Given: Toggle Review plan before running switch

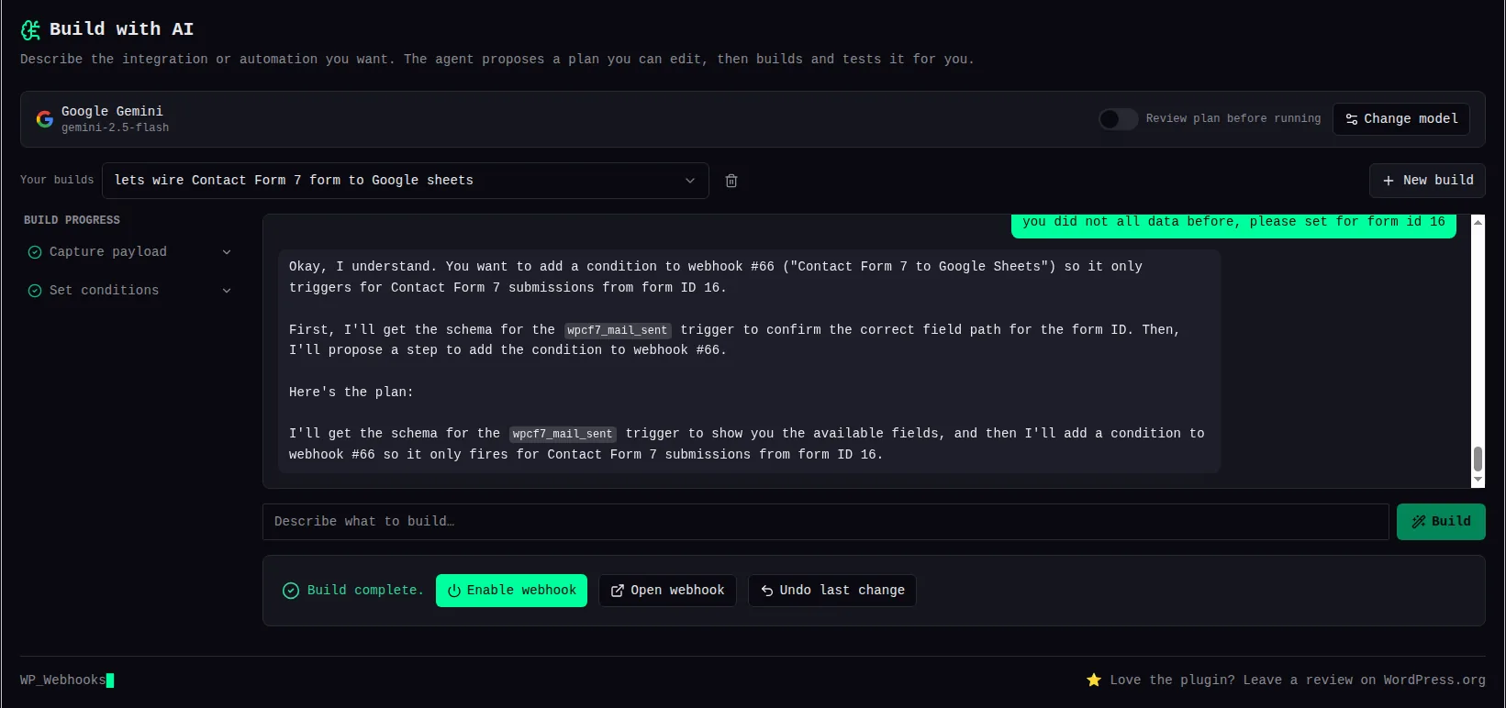Looking at the screenshot, I should [x=1118, y=119].
